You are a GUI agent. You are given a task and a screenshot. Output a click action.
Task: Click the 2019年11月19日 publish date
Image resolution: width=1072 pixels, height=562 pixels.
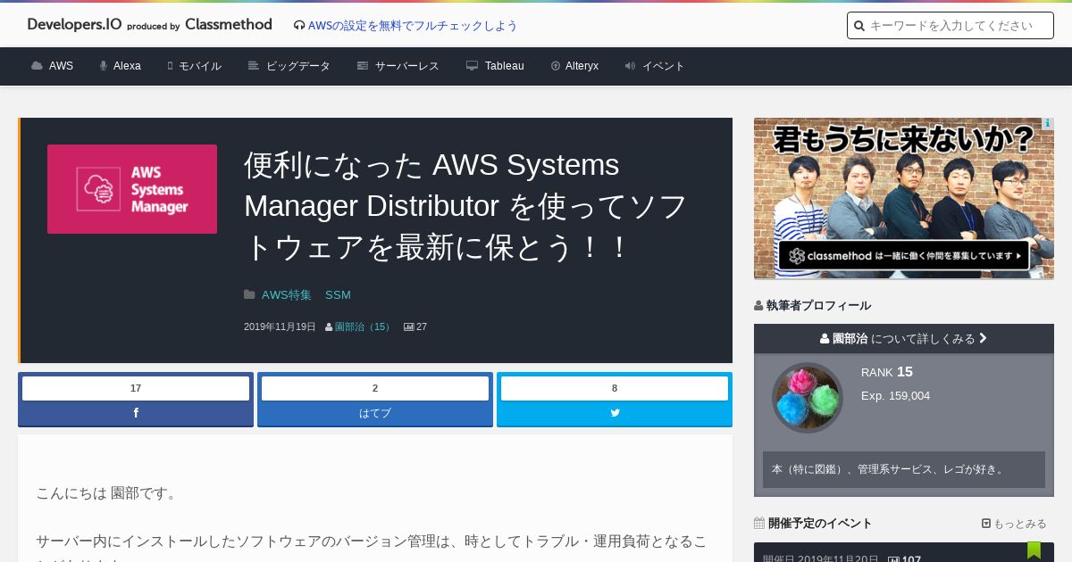(x=280, y=326)
